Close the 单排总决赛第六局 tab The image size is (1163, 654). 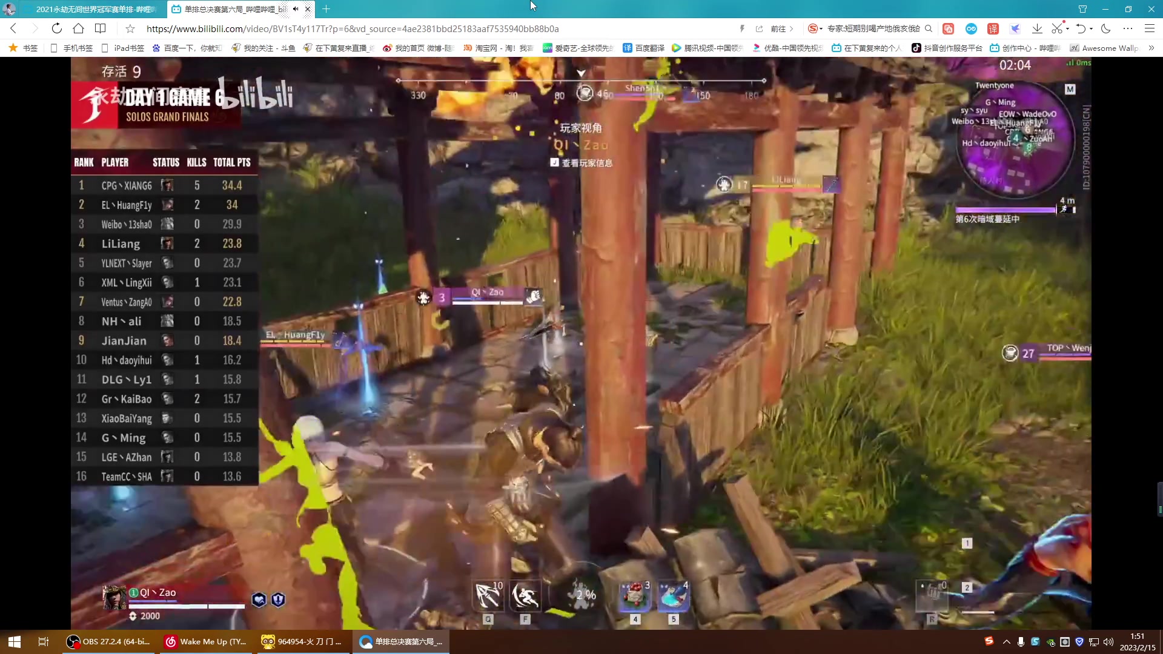click(x=308, y=9)
